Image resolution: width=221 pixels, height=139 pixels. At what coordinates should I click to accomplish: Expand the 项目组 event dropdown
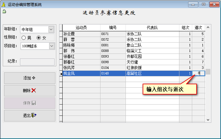(x=51, y=46)
